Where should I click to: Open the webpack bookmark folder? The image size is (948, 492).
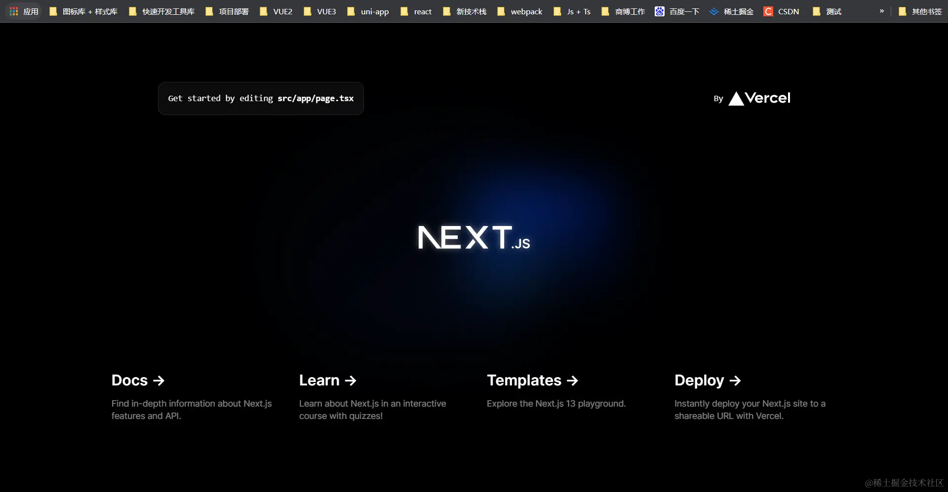[520, 11]
